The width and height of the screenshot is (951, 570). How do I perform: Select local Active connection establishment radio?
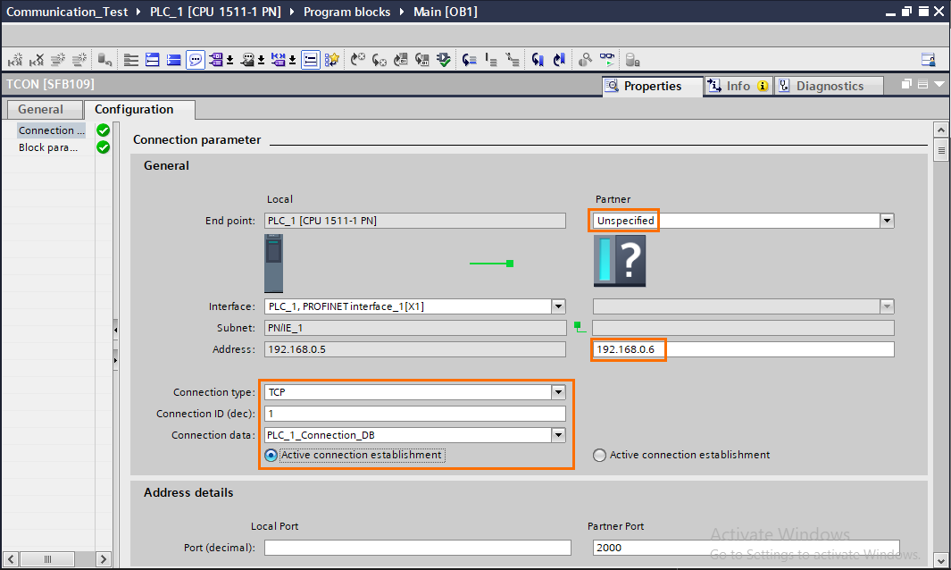(x=271, y=456)
